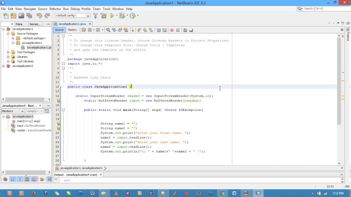Click the Last Edit editor toolbar icon

pyautogui.click(x=84, y=30)
